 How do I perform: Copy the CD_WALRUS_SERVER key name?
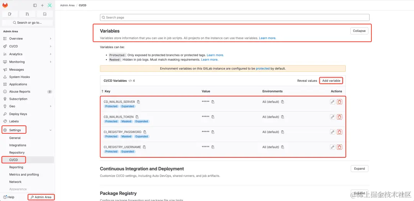click(x=139, y=102)
